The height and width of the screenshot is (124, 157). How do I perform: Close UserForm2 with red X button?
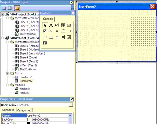click(153, 7)
